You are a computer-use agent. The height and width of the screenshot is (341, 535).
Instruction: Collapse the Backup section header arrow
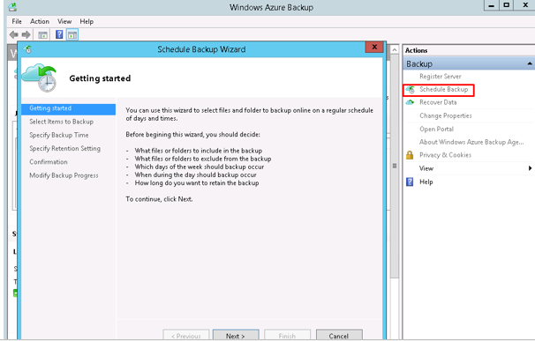[x=530, y=63]
